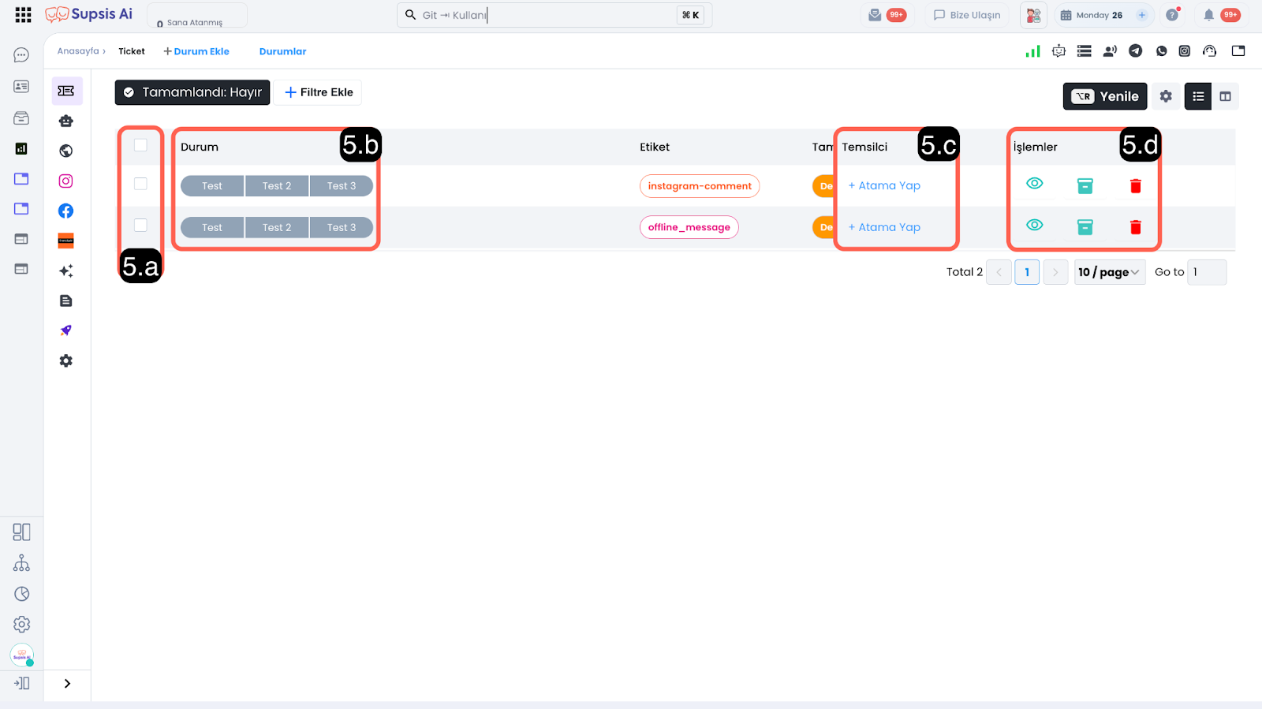Open the Facebook channel in sidebar
This screenshot has height=709, width=1262.
click(66, 211)
